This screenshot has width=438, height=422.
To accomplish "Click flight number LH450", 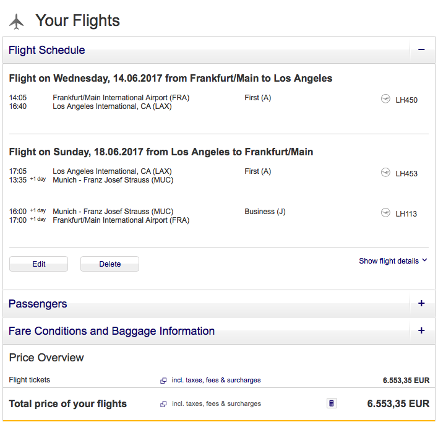I will [x=406, y=100].
